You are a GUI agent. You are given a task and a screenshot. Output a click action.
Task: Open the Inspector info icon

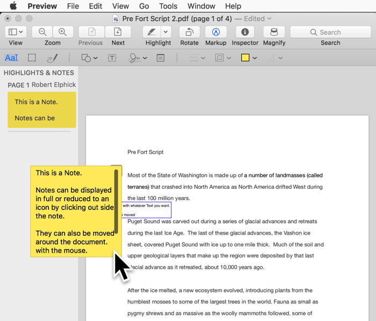click(x=245, y=32)
